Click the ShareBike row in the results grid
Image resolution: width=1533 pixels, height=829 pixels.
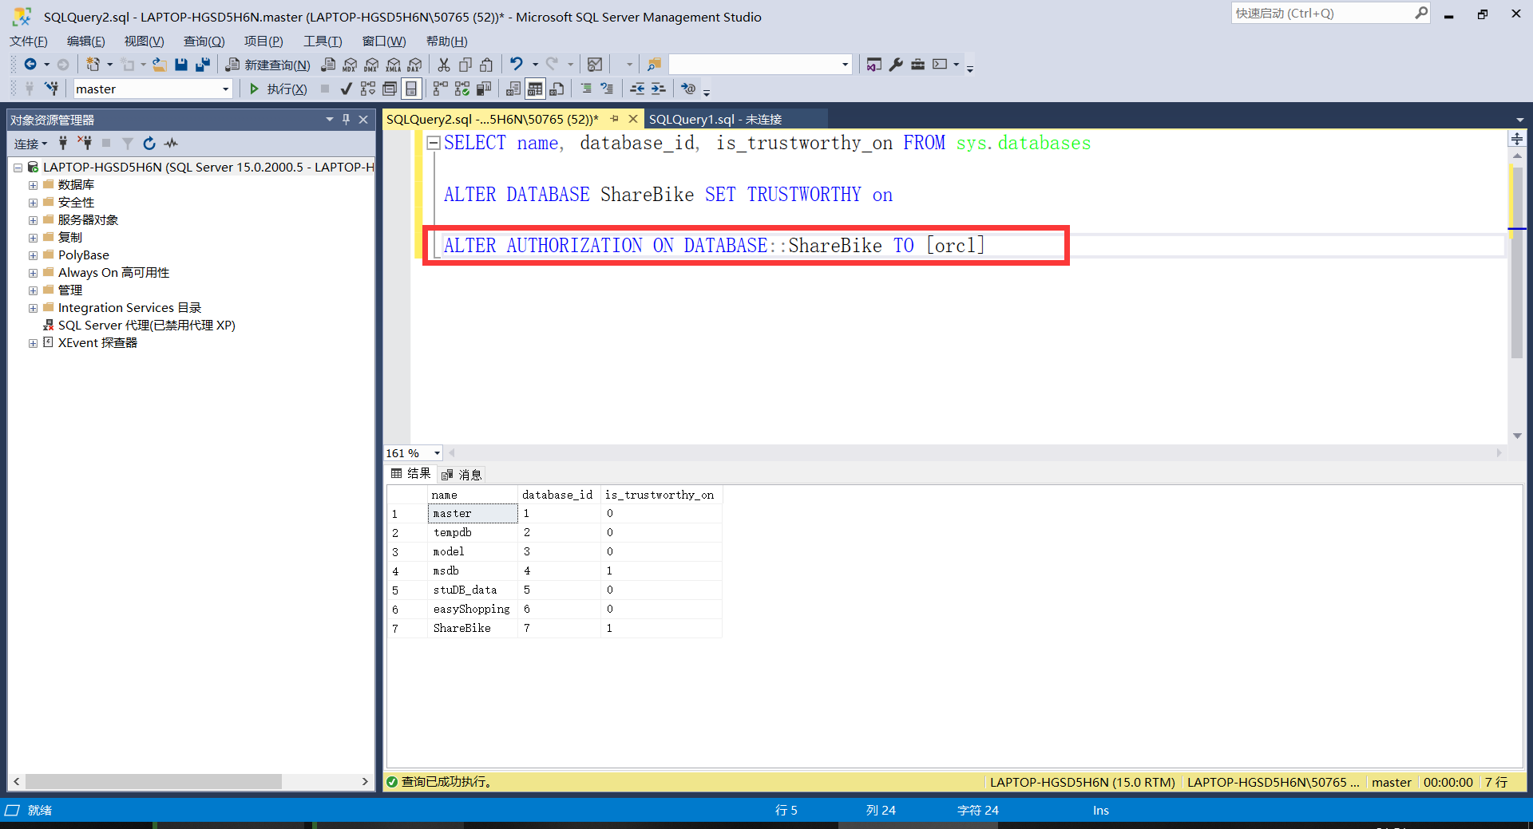click(x=461, y=628)
